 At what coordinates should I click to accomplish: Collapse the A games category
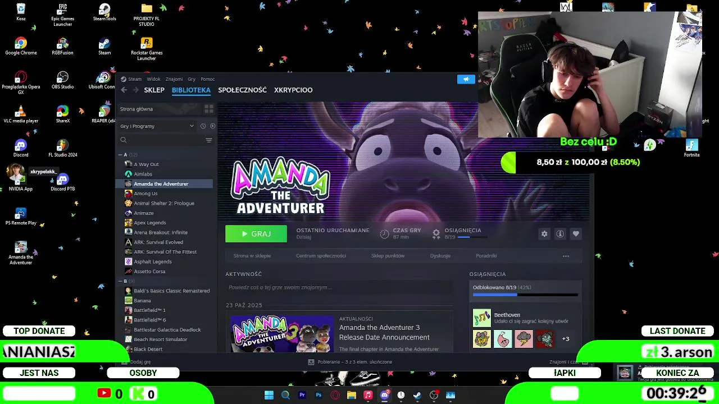pos(120,154)
